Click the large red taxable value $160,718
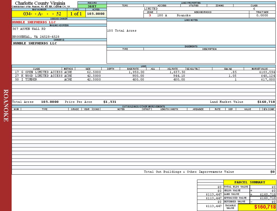 click(265, 207)
